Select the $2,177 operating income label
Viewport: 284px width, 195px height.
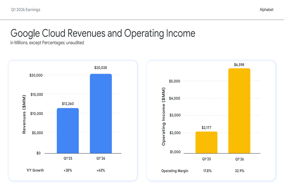pos(206,128)
